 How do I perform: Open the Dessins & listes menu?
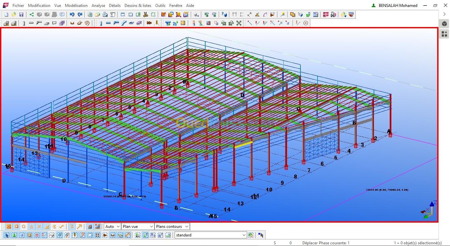[x=138, y=6]
